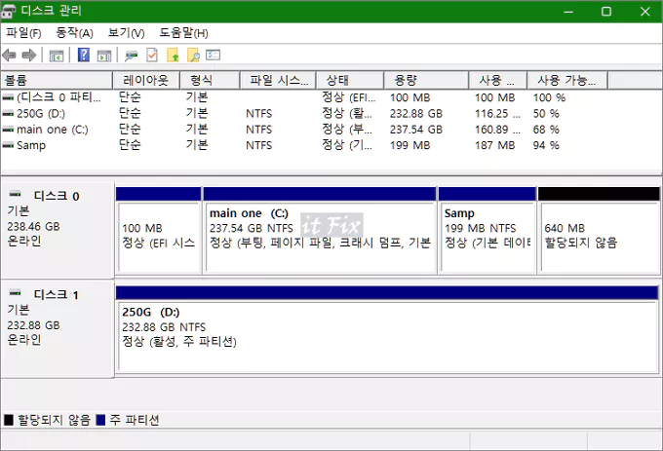Open Help via blue question mark icon
This screenshot has width=663, height=451.
[84, 55]
